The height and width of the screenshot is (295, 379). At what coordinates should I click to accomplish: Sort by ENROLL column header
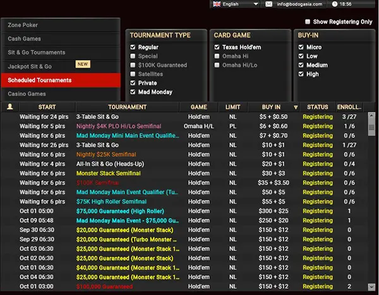tap(349, 107)
